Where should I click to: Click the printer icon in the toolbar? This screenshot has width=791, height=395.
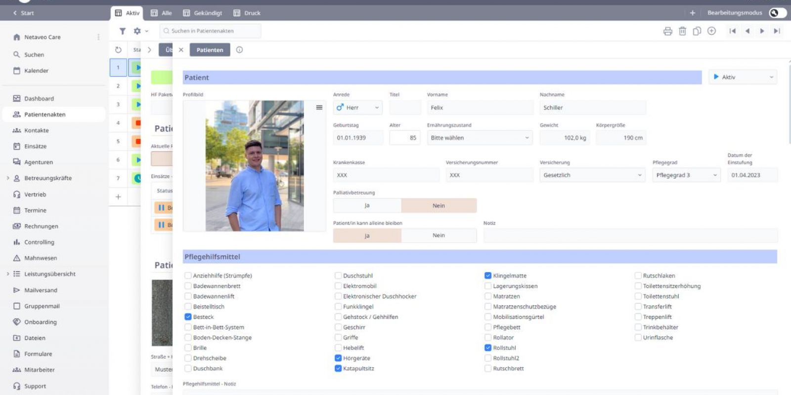667,31
